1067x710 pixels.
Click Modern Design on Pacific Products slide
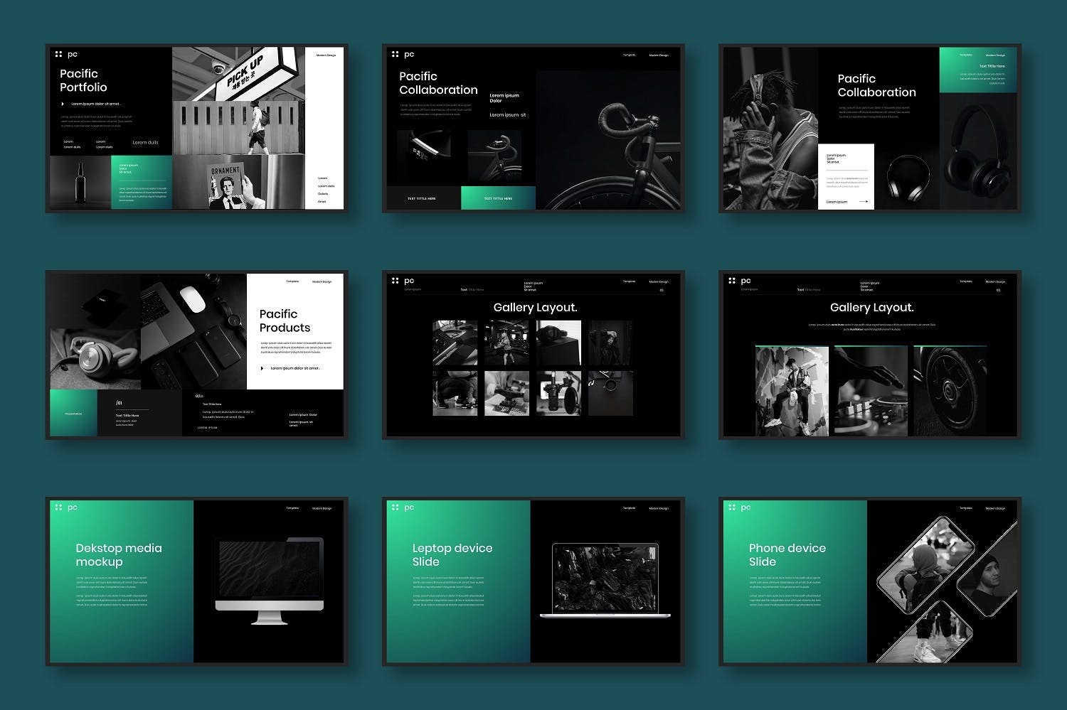tap(322, 281)
